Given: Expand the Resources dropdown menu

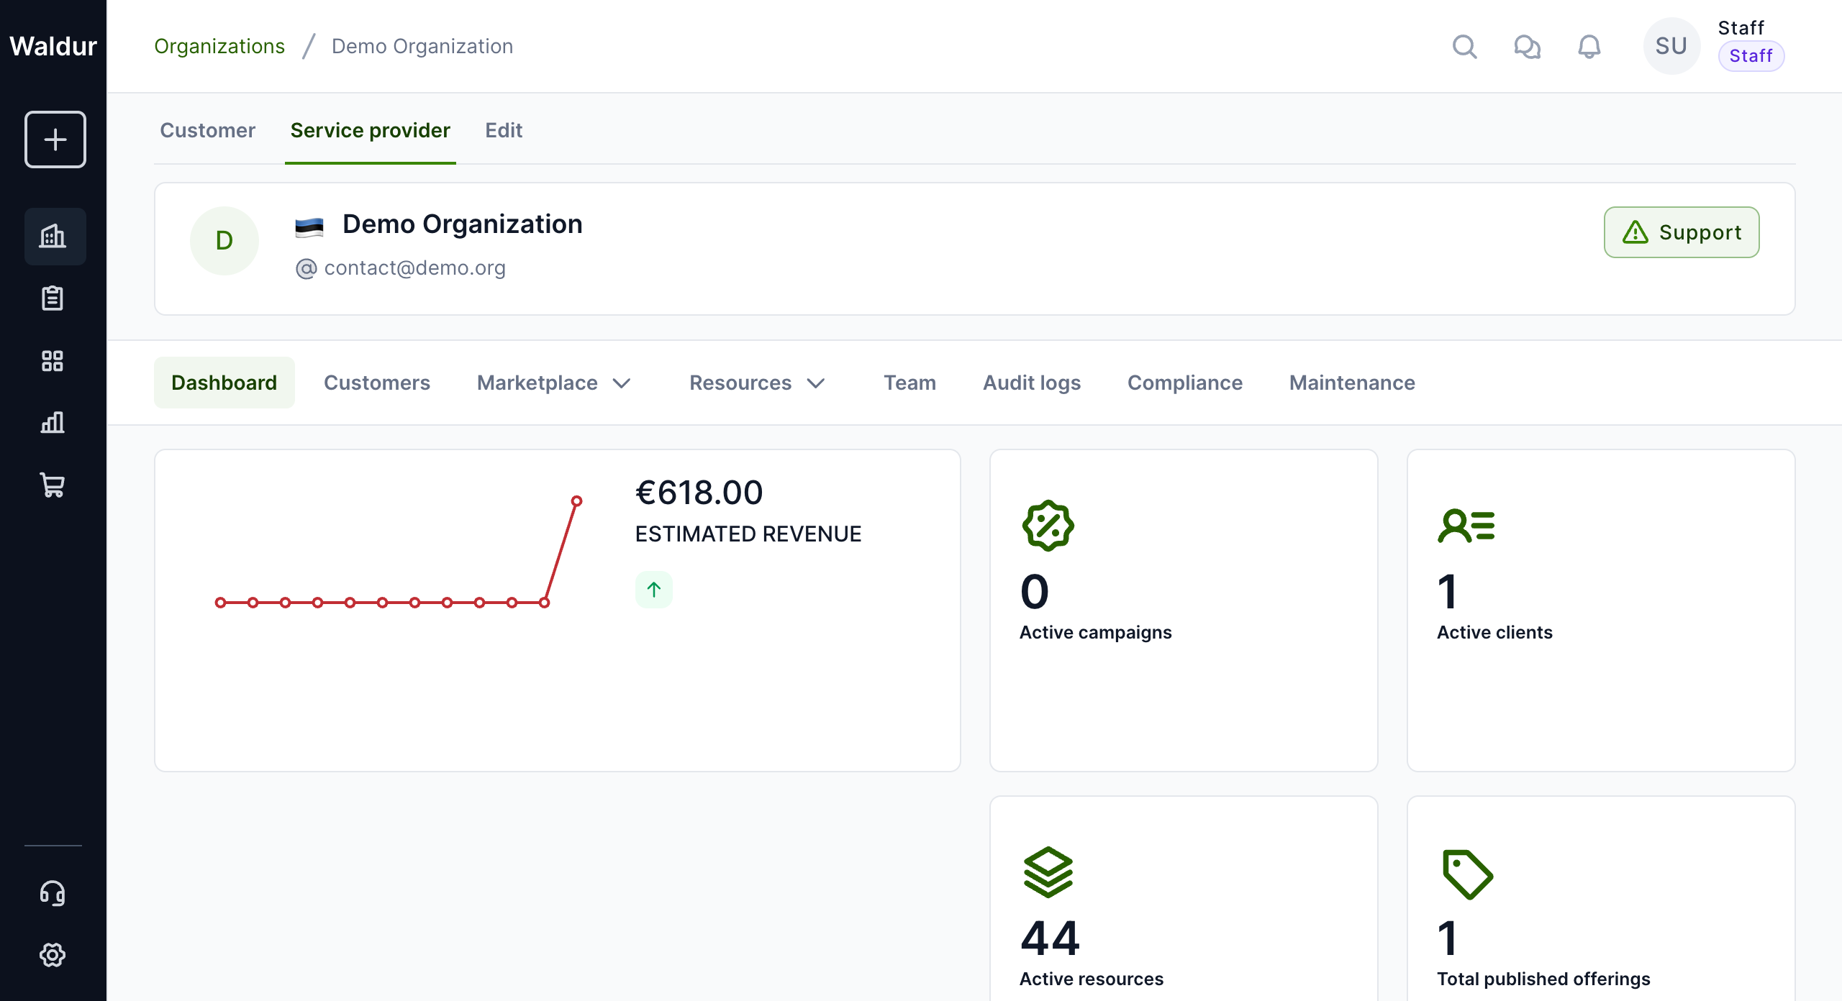Looking at the screenshot, I should pyautogui.click(x=757, y=383).
